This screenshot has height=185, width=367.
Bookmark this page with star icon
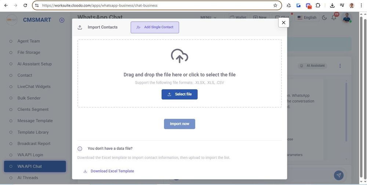(275, 6)
